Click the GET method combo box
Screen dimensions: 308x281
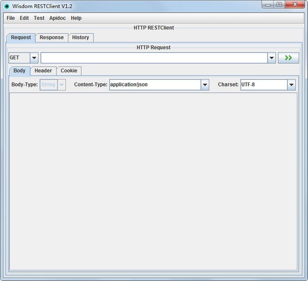coord(24,58)
